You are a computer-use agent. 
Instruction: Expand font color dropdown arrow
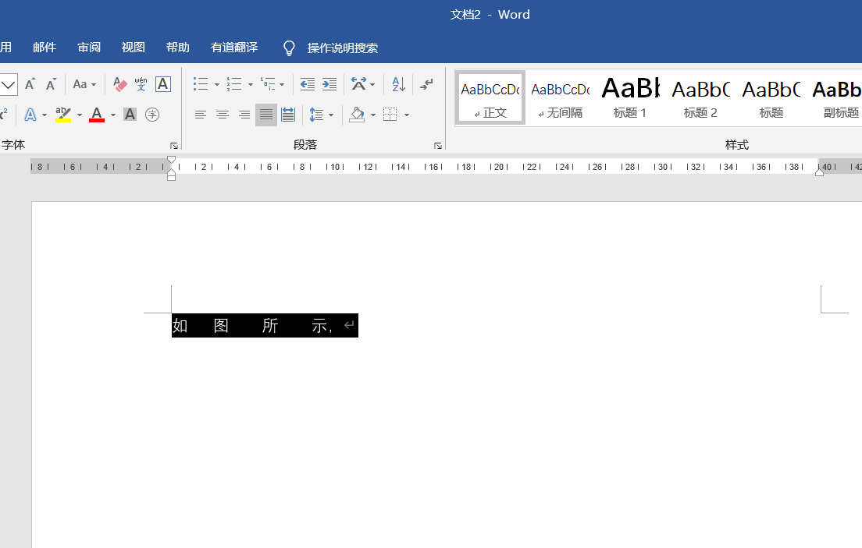pos(113,115)
